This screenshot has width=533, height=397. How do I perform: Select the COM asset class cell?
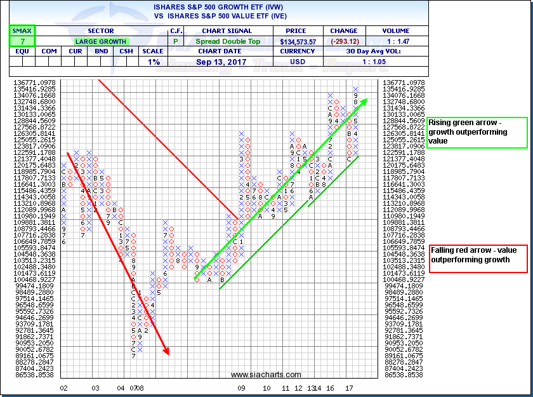49,51
